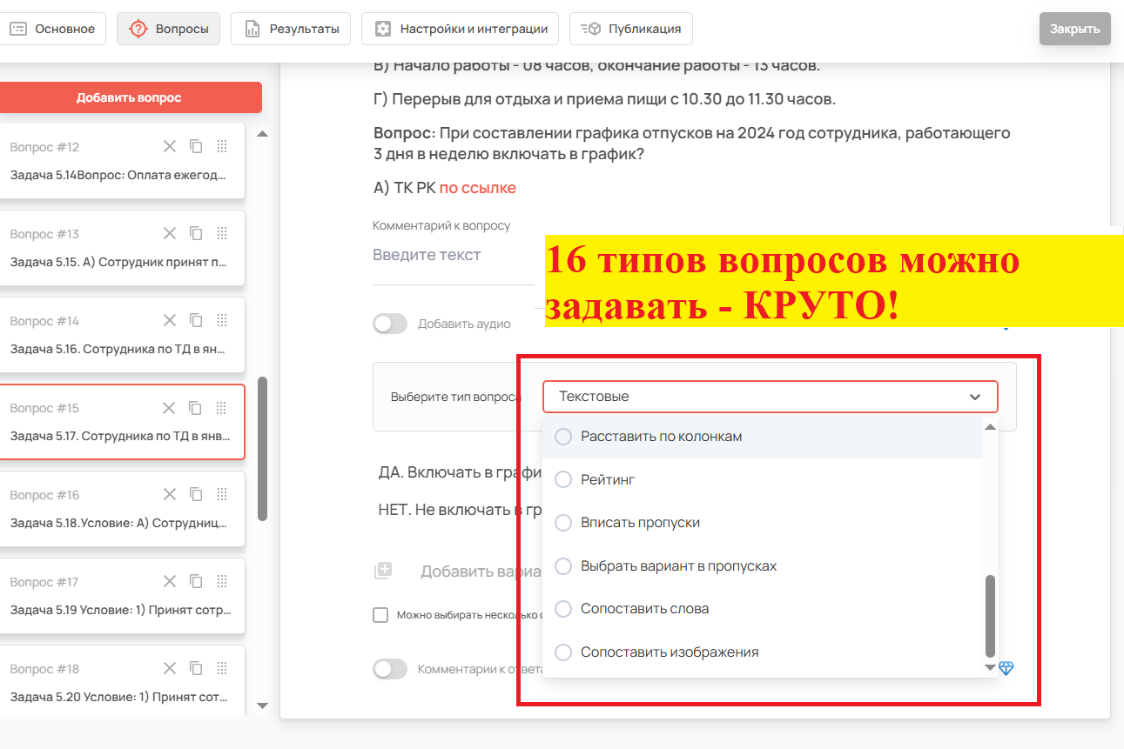Duplicate question #16 using copy icon
1124x749 pixels.
pos(196,495)
